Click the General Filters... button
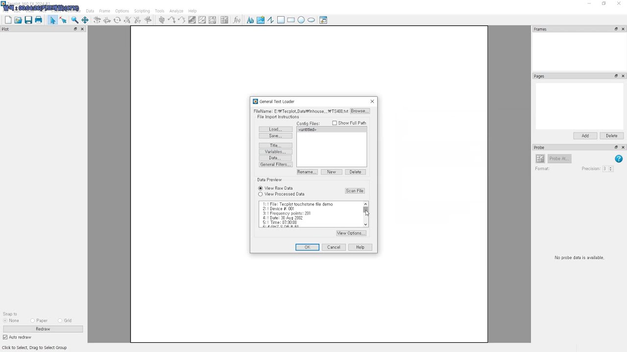The width and height of the screenshot is (627, 352). pyautogui.click(x=275, y=164)
